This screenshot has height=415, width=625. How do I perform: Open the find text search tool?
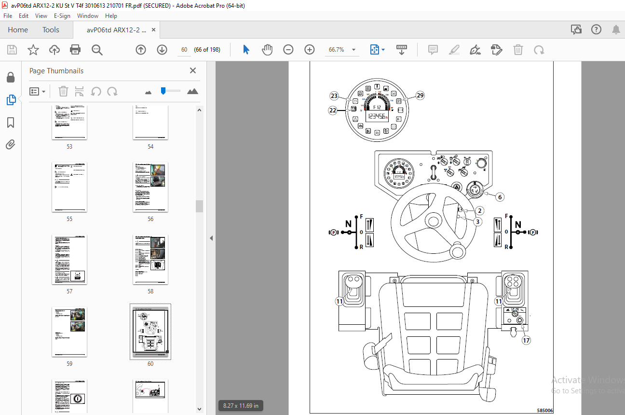point(97,50)
